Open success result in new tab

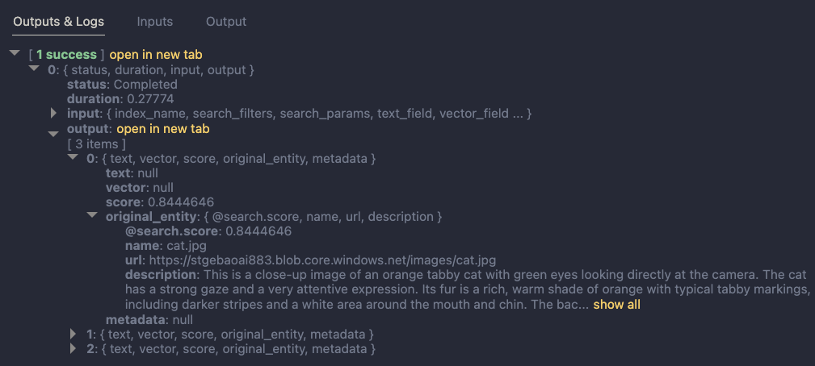coord(156,55)
